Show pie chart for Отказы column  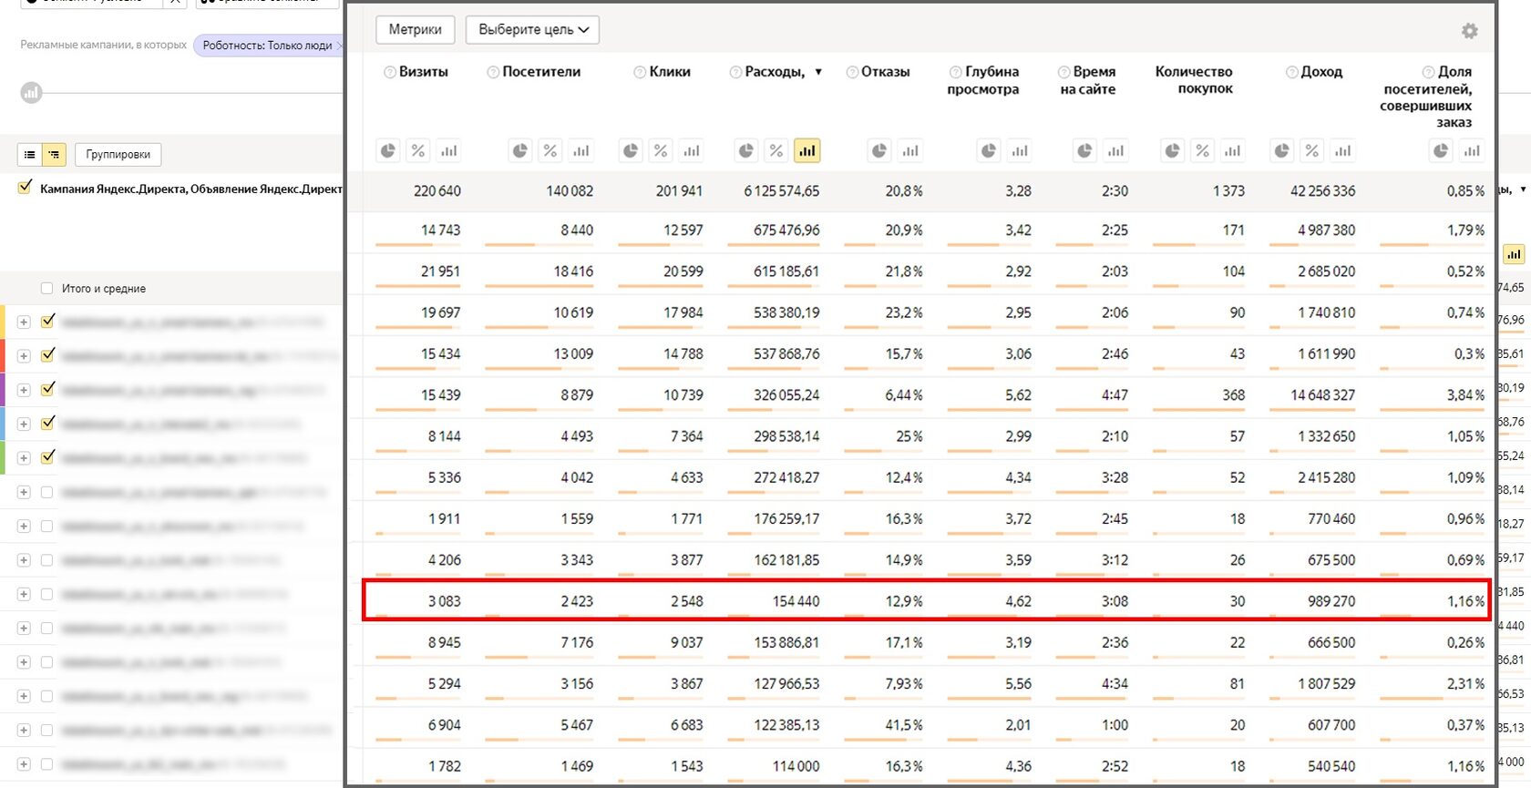point(879,151)
